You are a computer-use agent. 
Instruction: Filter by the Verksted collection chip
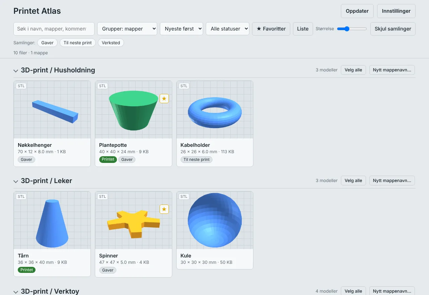coord(111,43)
